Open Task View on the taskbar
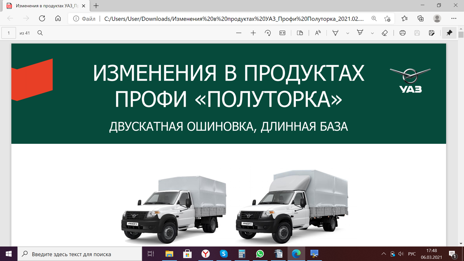This screenshot has width=464, height=261. (x=151, y=254)
